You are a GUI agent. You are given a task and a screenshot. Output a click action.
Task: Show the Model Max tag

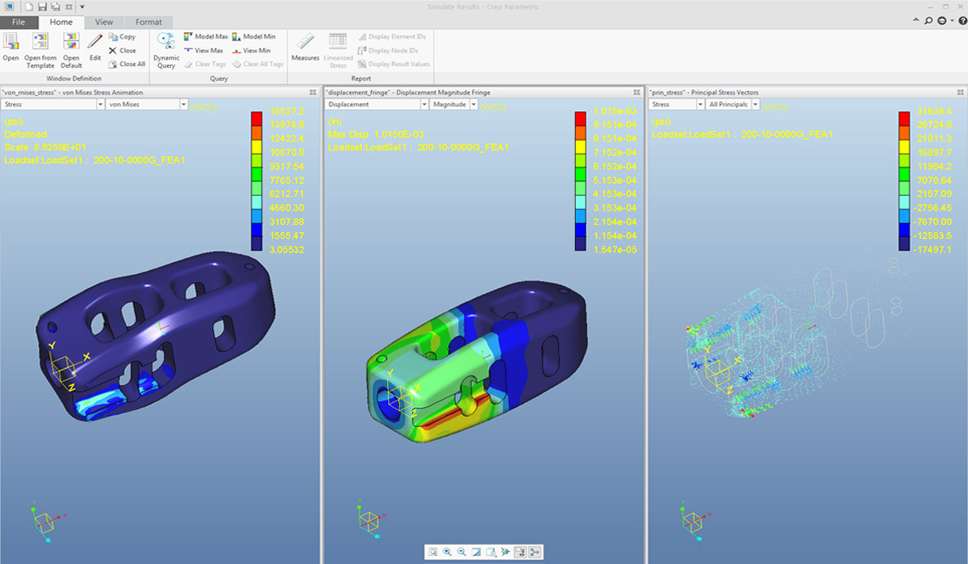[206, 37]
